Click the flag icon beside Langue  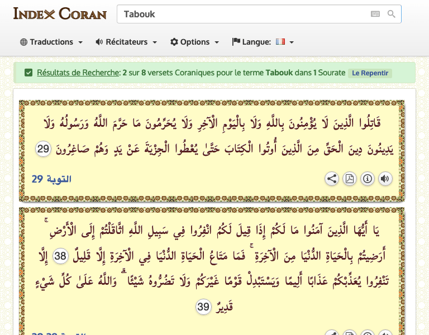(x=236, y=42)
